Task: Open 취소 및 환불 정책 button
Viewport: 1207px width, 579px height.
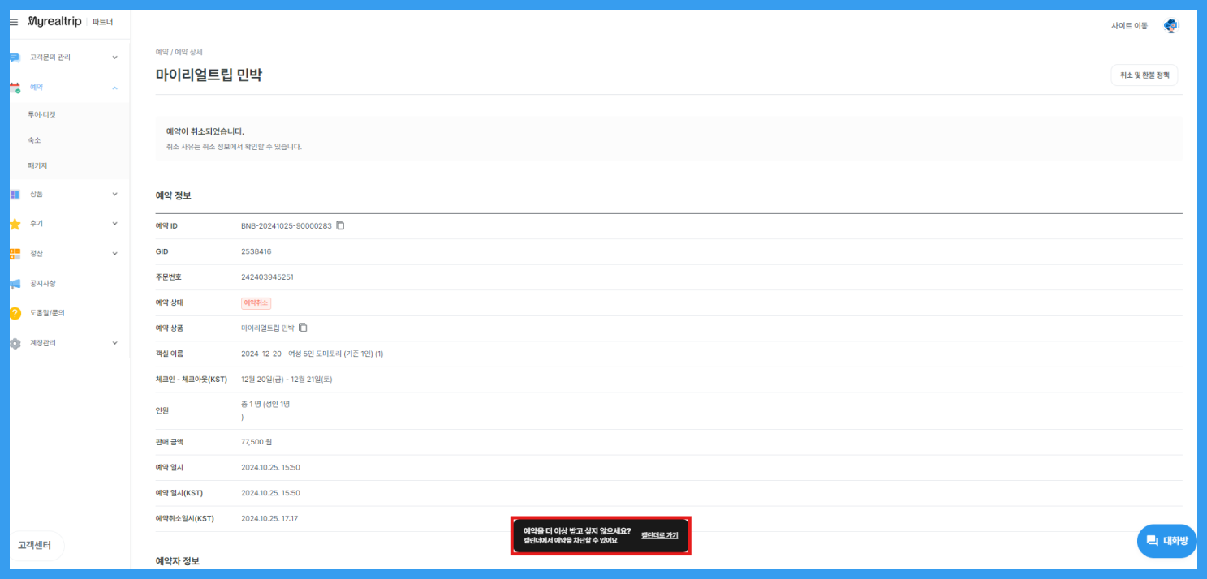Action: 1144,75
